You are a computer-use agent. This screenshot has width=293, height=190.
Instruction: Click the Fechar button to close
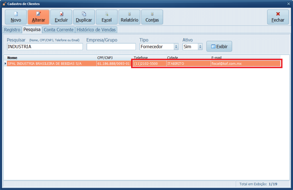click(x=278, y=17)
